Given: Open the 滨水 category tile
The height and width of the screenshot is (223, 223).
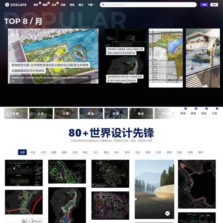Looking at the screenshot, I should (x=140, y=113).
